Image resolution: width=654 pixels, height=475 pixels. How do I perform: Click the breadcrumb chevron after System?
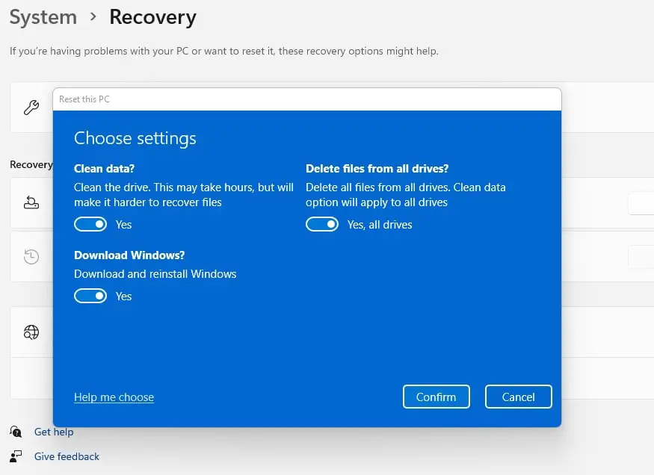93,16
